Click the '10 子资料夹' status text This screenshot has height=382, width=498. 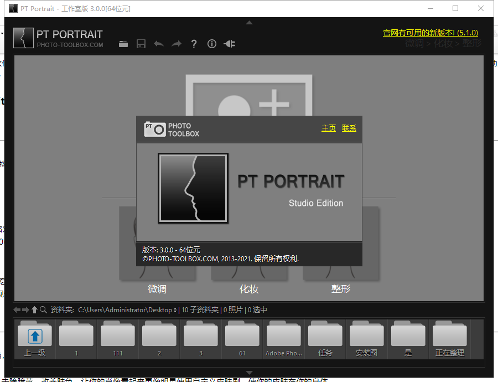pos(200,310)
